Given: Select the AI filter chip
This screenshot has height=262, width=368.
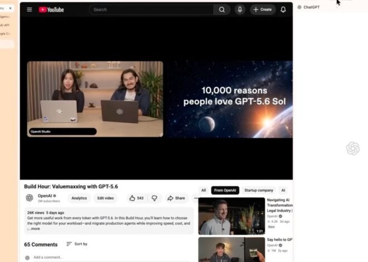Looking at the screenshot, I should click(x=283, y=190).
